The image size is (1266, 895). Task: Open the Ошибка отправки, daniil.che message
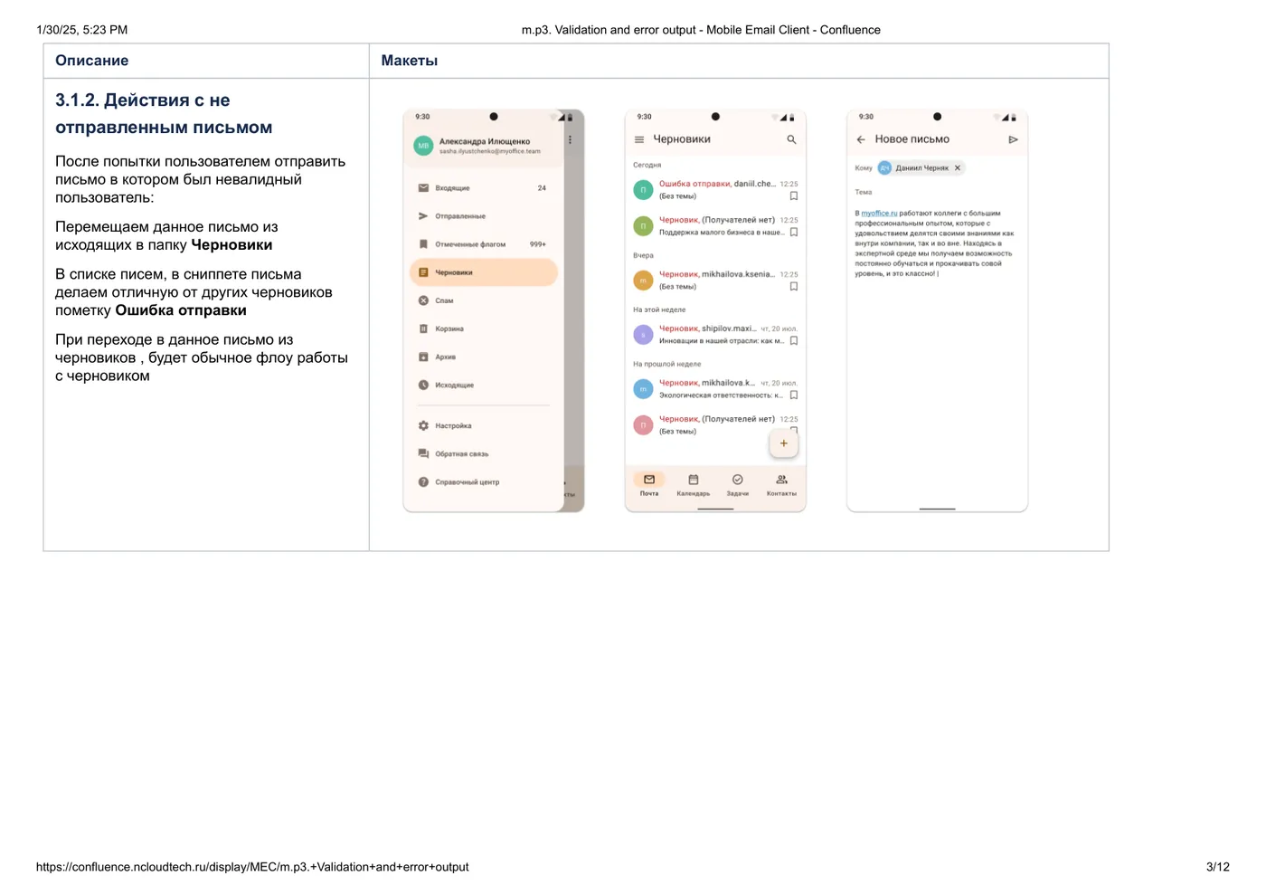click(715, 190)
